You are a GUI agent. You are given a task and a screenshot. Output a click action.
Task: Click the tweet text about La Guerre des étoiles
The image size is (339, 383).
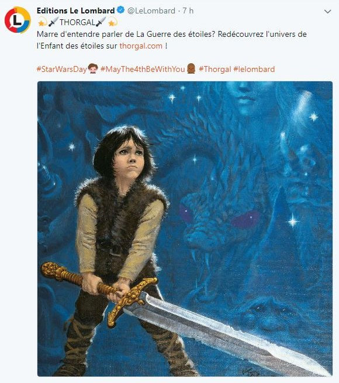[171, 40]
